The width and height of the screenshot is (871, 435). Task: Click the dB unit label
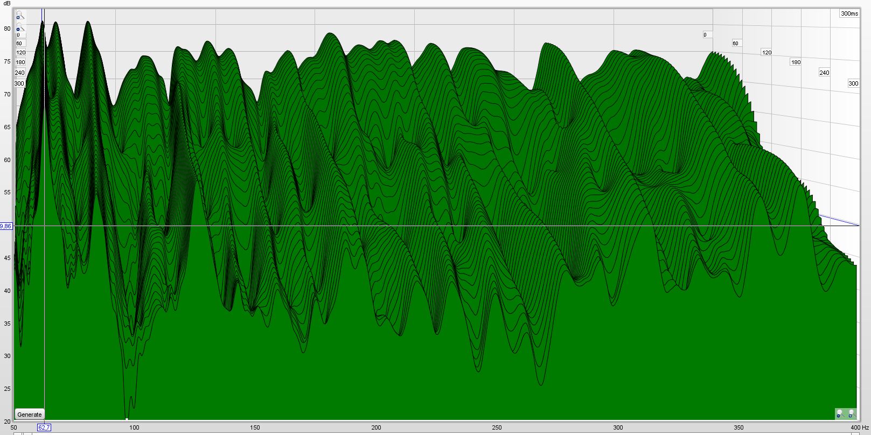(x=7, y=3)
